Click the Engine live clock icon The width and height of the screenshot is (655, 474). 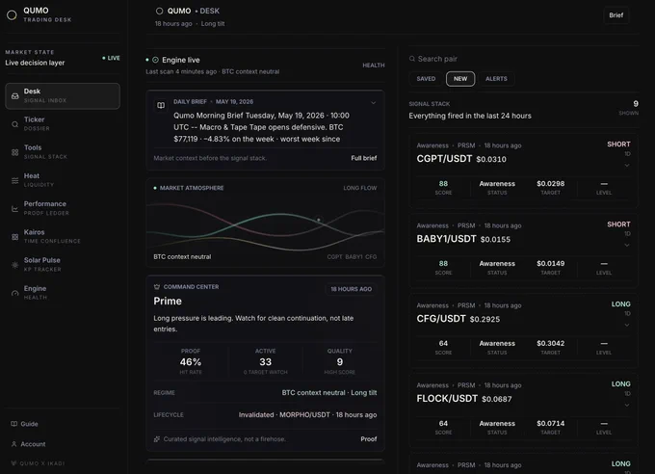click(155, 60)
